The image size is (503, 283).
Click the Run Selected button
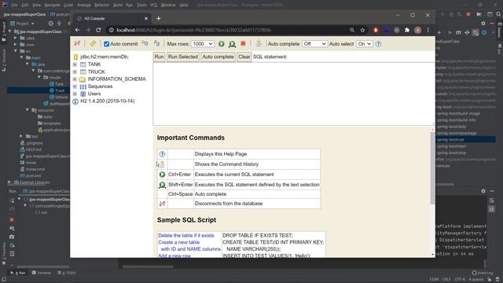click(183, 57)
